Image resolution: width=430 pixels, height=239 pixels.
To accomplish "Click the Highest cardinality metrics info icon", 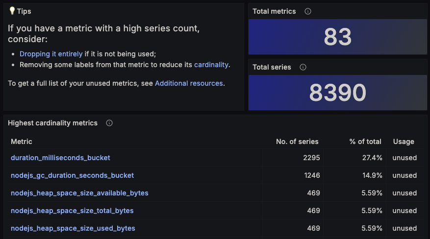I will pos(109,123).
